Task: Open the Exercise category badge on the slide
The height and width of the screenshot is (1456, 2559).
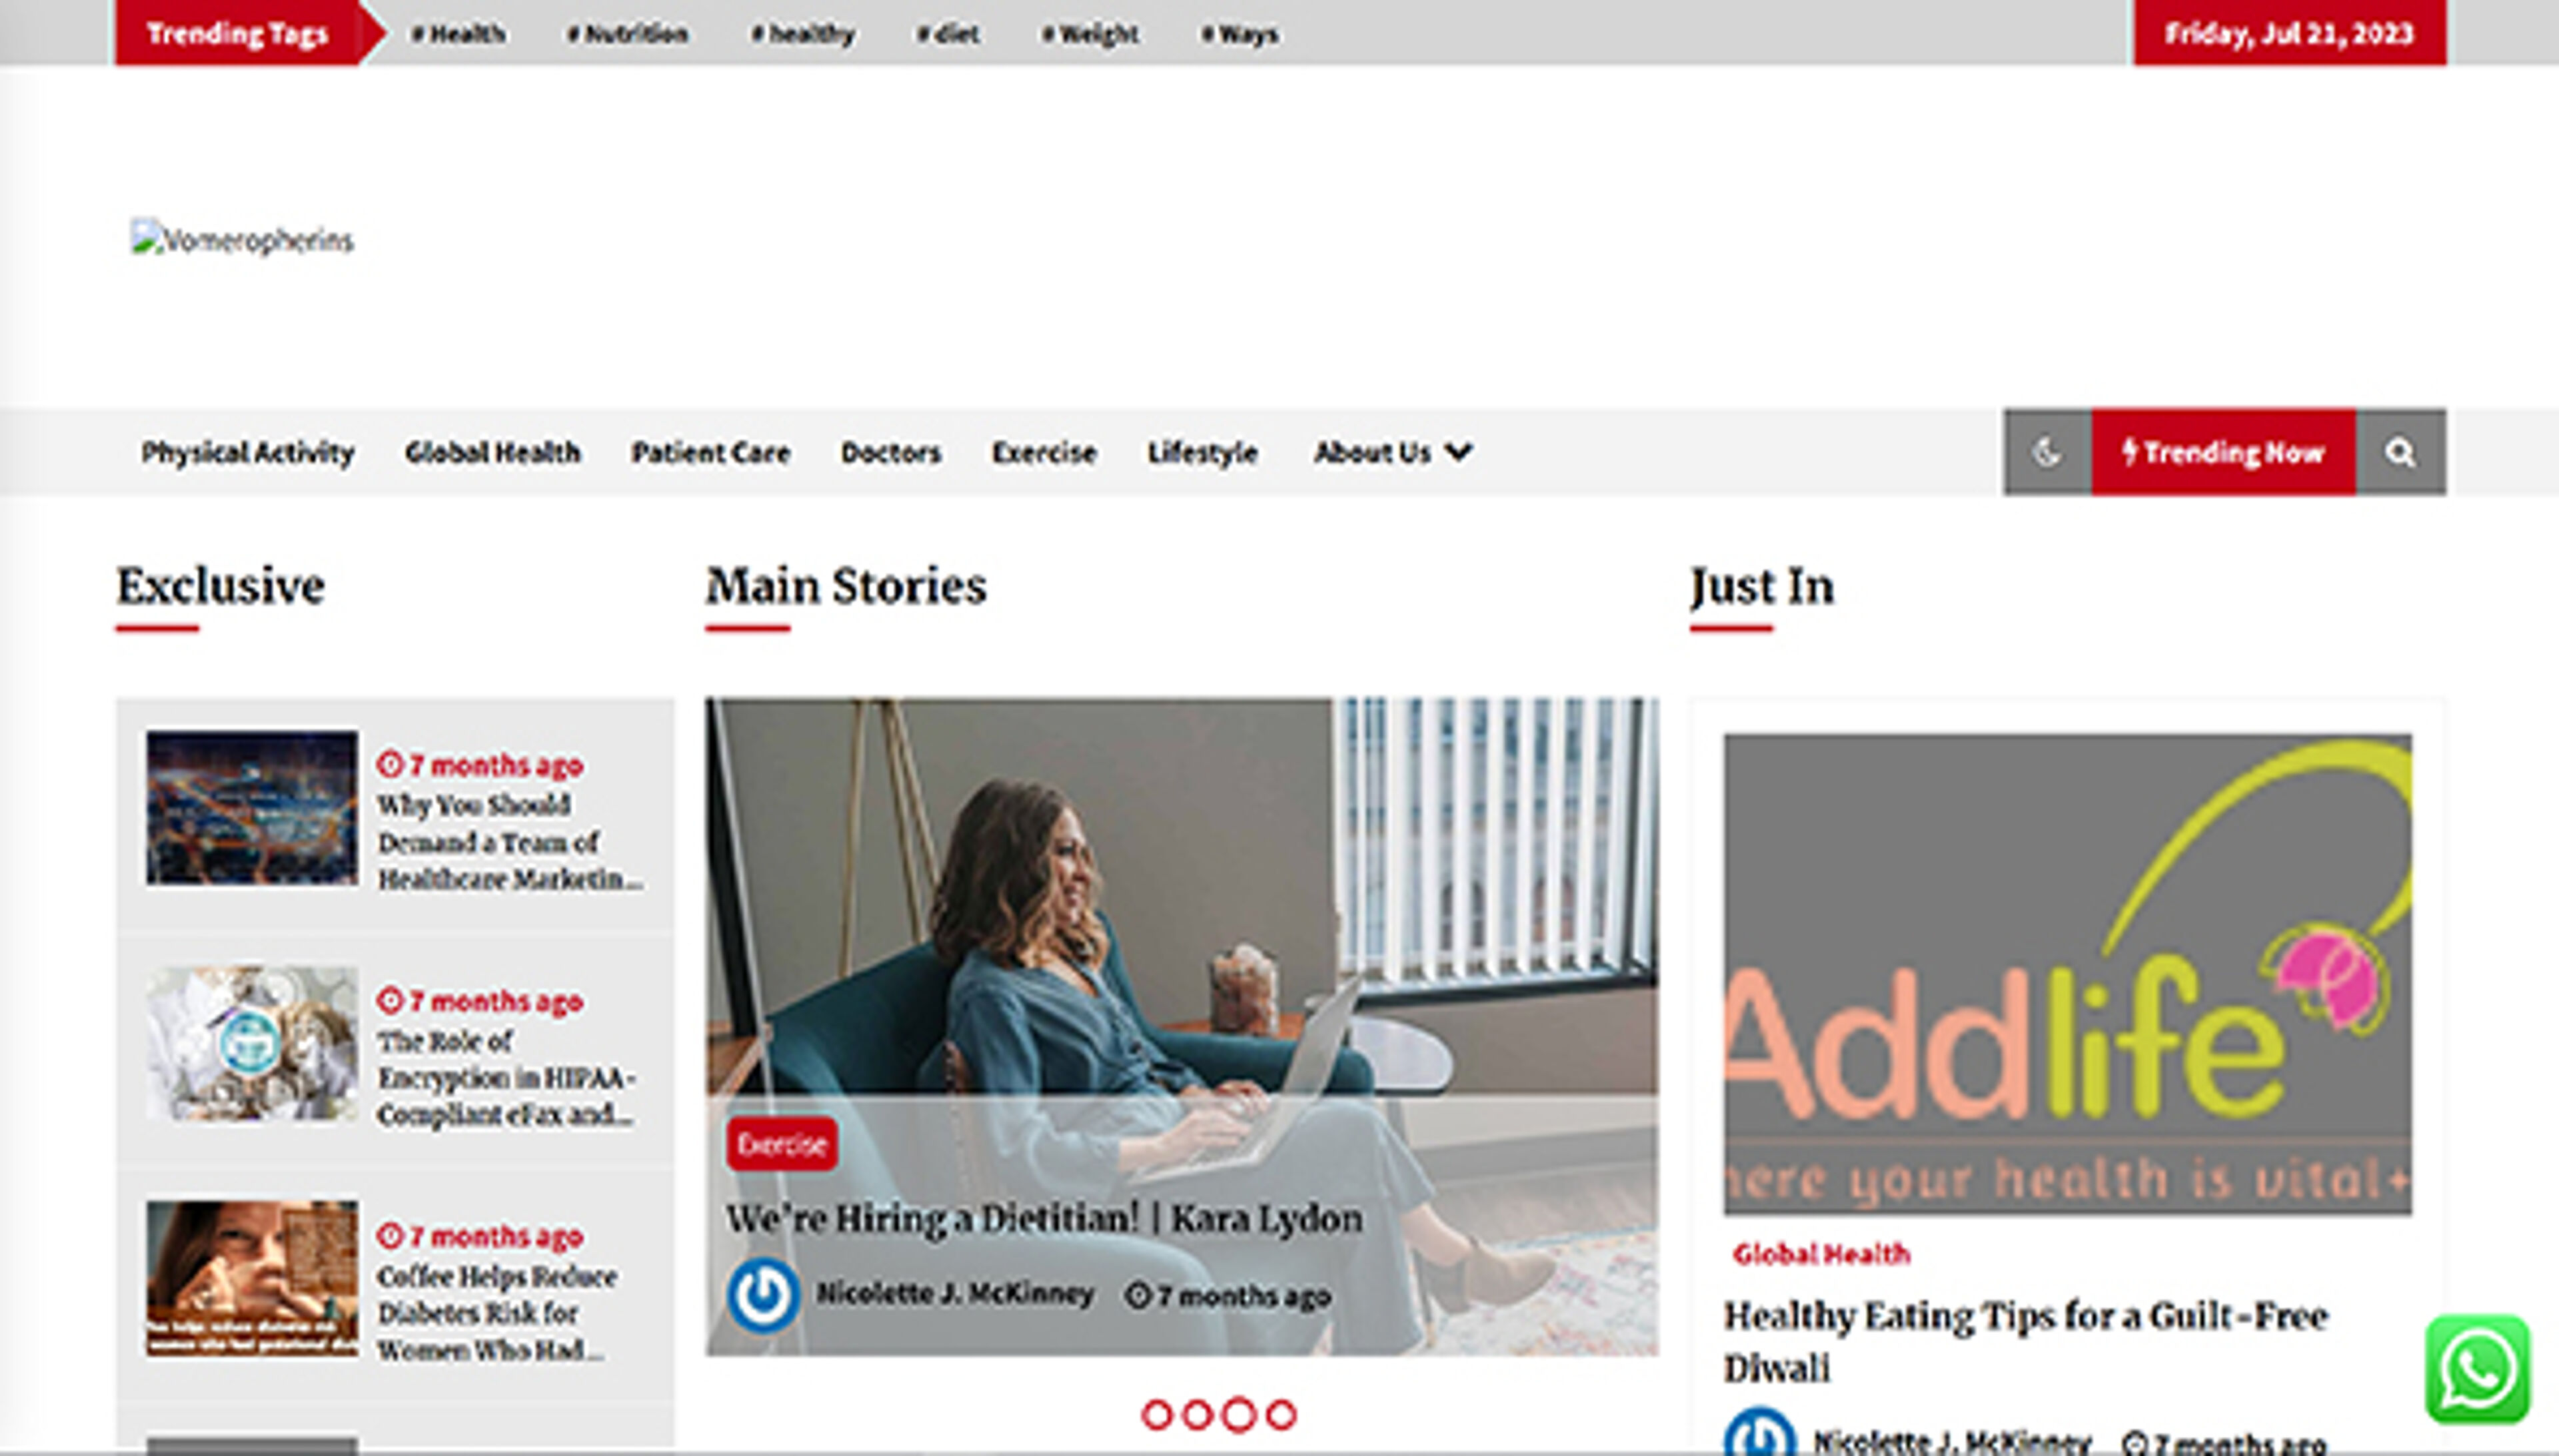Action: coord(782,1144)
